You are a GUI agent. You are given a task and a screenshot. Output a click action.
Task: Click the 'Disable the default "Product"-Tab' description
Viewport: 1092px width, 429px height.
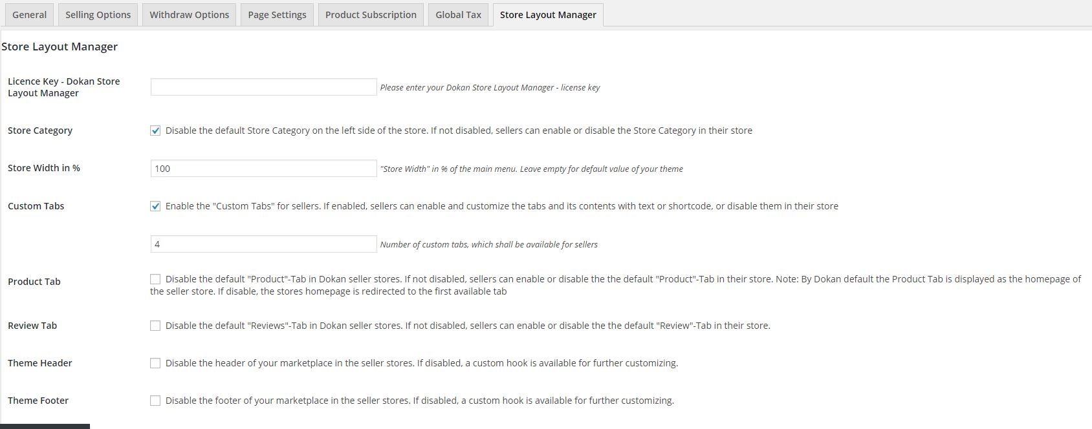[x=616, y=285]
